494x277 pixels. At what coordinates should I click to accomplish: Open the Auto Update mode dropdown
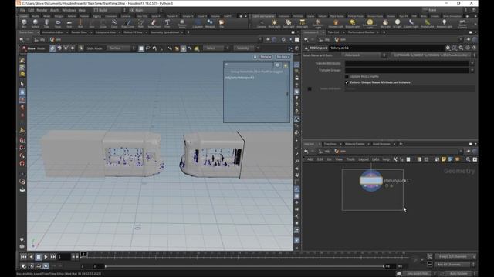coord(461,274)
